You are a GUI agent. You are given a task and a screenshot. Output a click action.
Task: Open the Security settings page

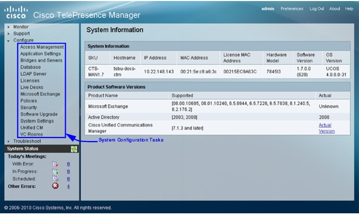click(29, 107)
